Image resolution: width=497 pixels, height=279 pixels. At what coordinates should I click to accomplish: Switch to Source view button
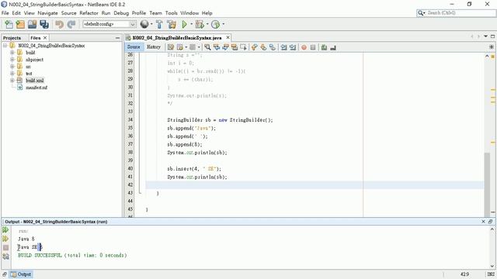click(134, 47)
